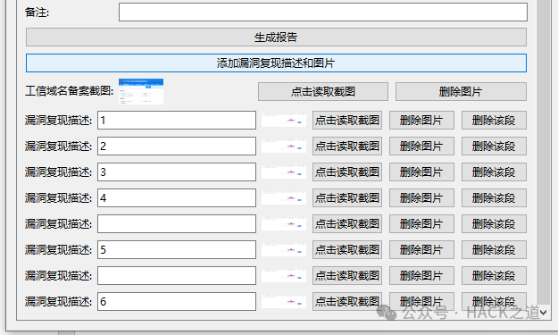Click 删除该段 in the blank row below row 4

pos(494,224)
